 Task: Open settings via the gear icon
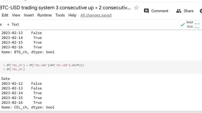point(201,11)
